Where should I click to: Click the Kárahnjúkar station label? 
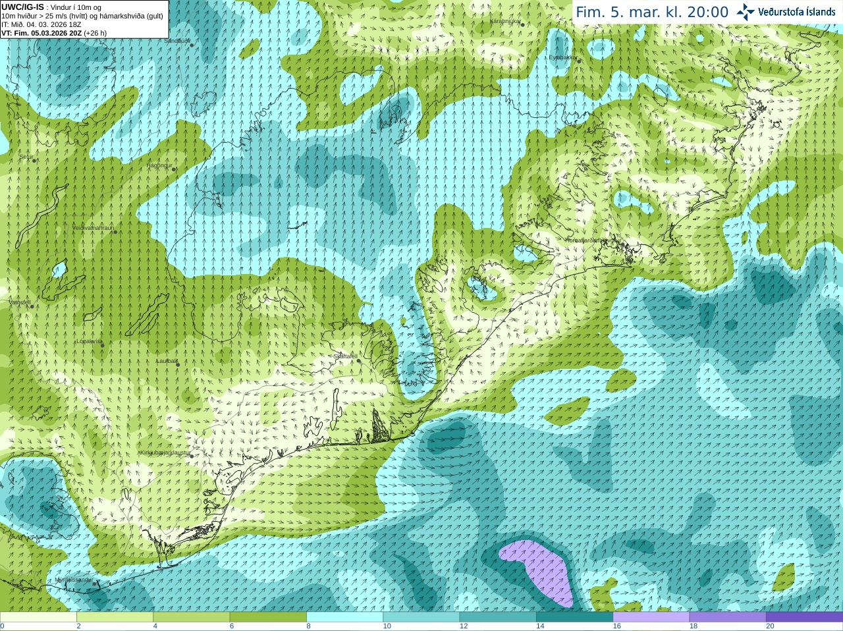pyautogui.click(x=505, y=21)
